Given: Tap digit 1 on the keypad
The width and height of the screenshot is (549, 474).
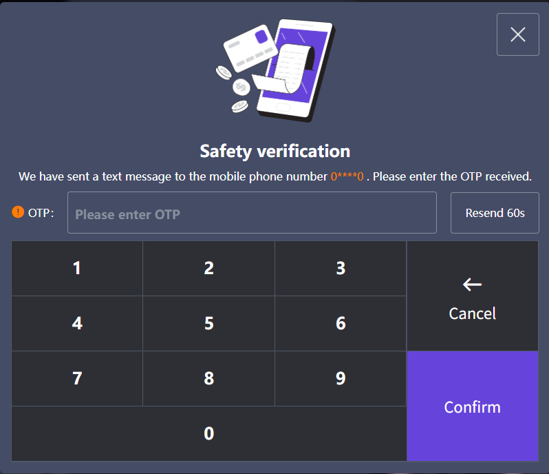Looking at the screenshot, I should pyautogui.click(x=77, y=269).
